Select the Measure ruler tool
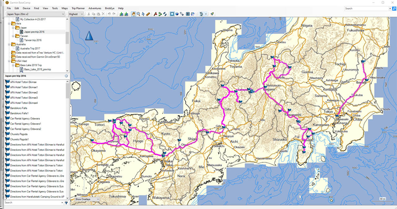The image size is (397, 209). (148, 14)
